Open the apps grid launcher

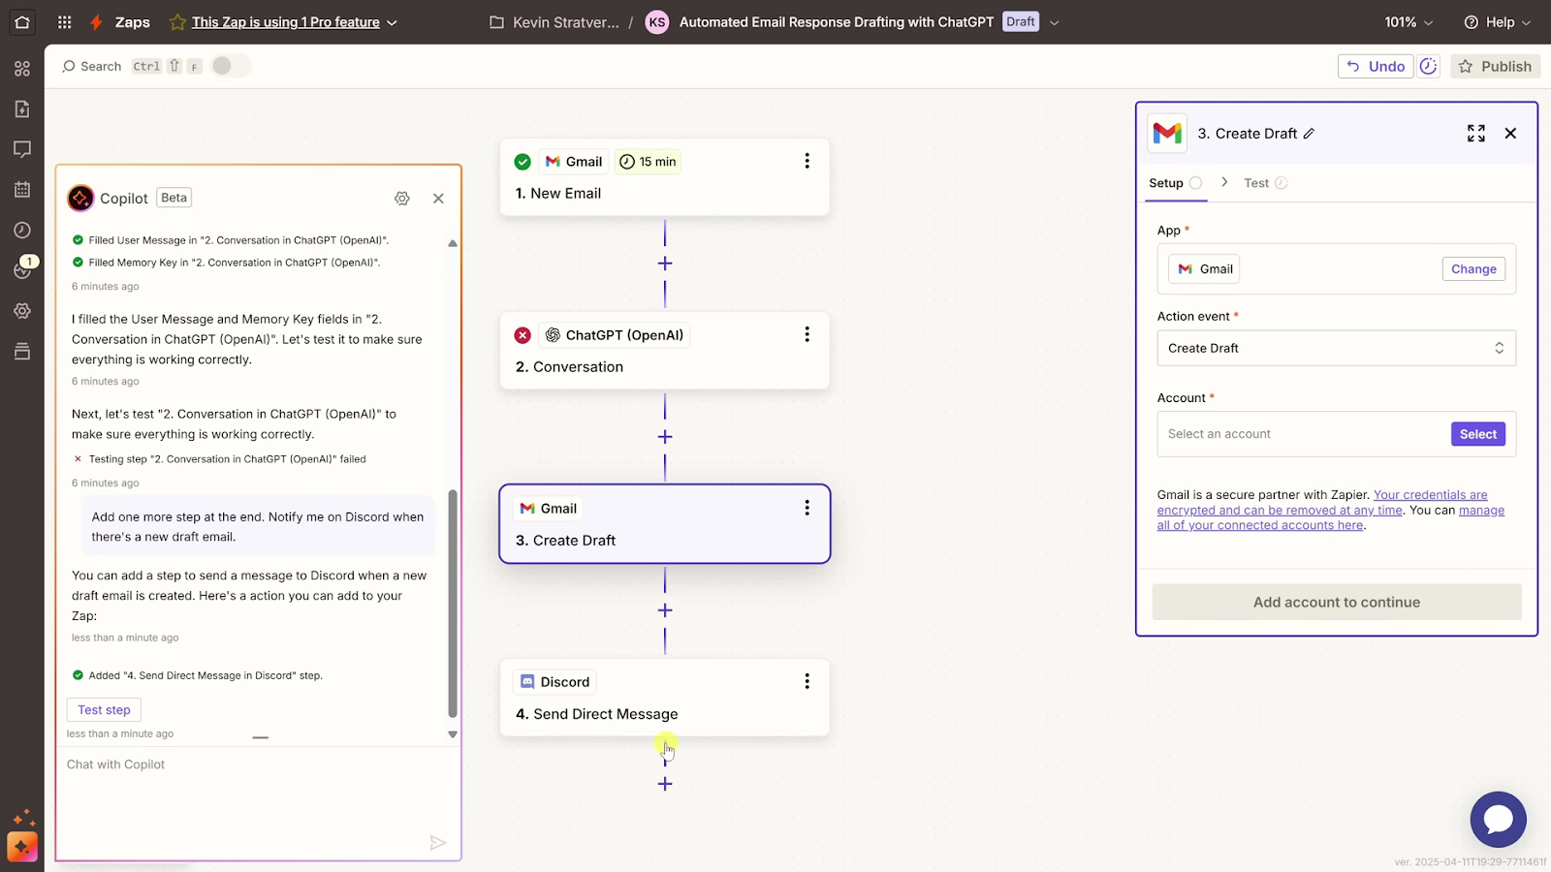tap(64, 21)
